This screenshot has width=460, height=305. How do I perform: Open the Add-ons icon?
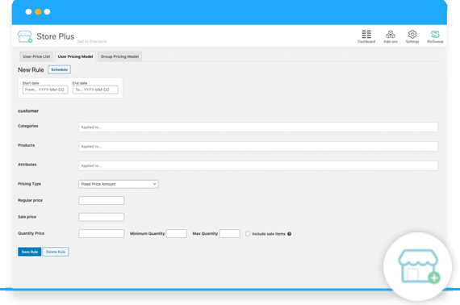click(390, 35)
